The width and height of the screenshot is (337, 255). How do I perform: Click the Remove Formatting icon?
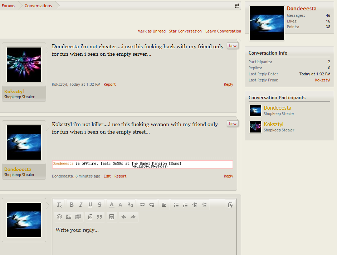click(59, 205)
